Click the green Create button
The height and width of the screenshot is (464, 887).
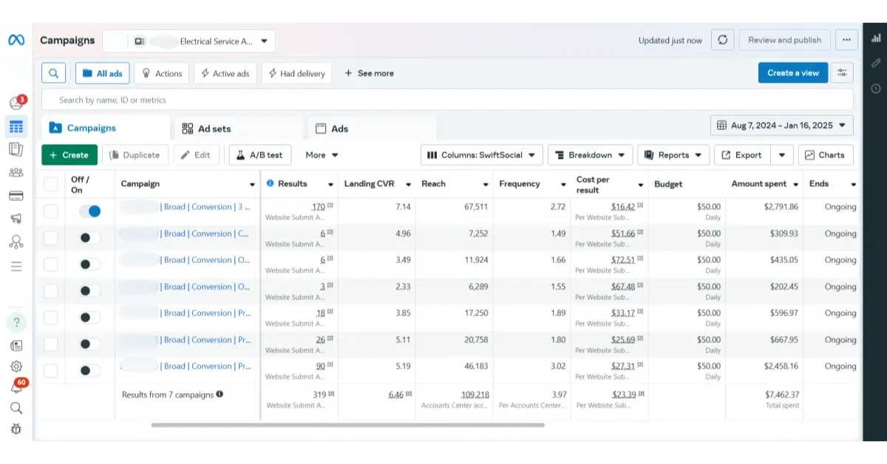click(69, 155)
